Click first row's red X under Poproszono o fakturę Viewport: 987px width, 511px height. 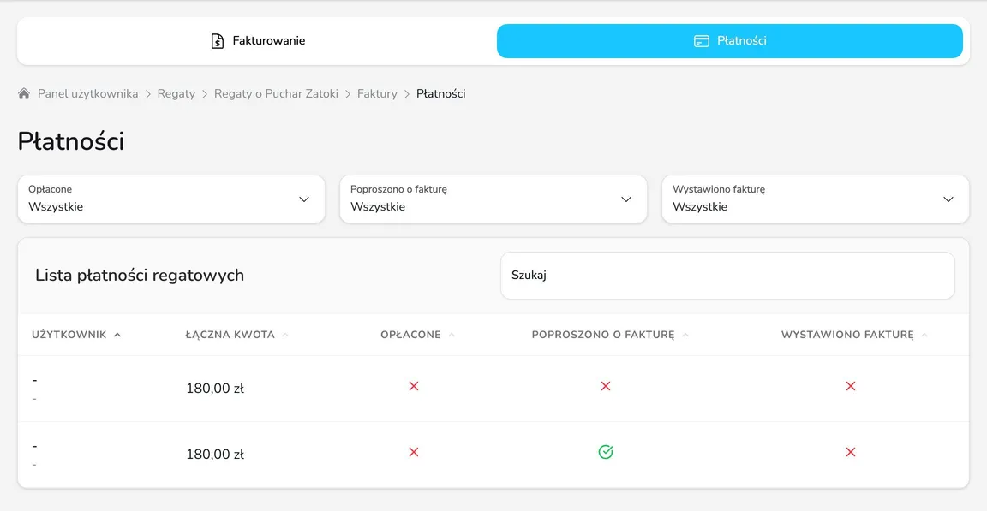pyautogui.click(x=606, y=386)
